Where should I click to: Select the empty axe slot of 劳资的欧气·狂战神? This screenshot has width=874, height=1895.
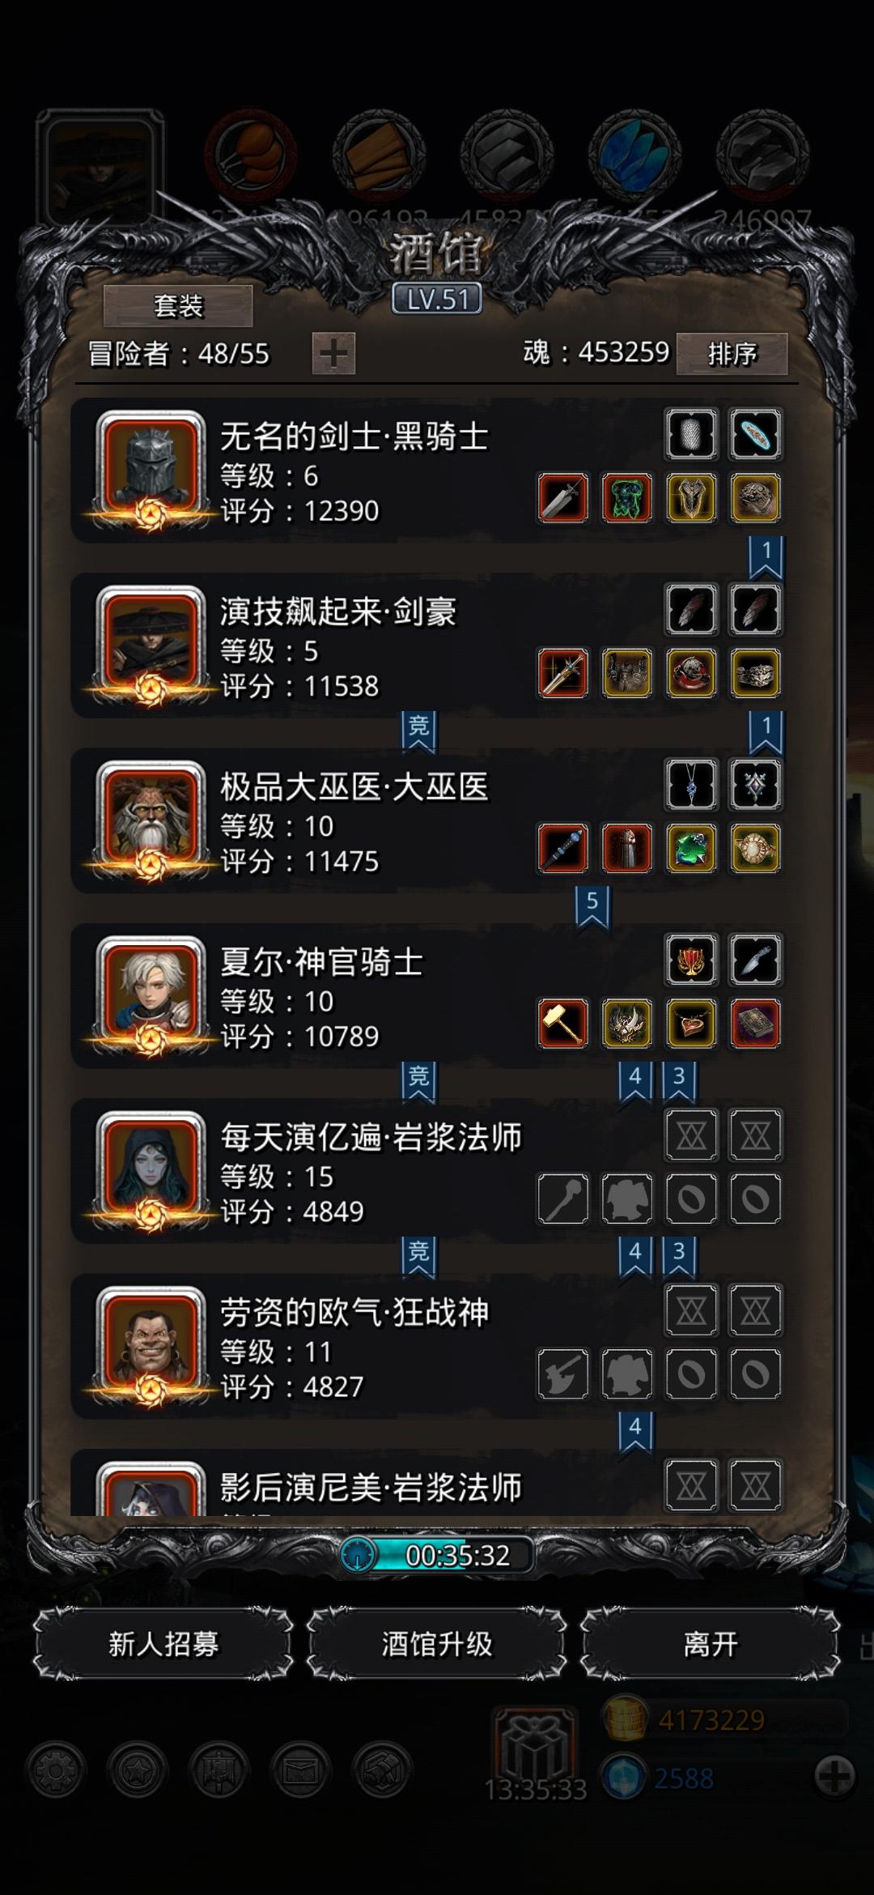(x=563, y=1373)
